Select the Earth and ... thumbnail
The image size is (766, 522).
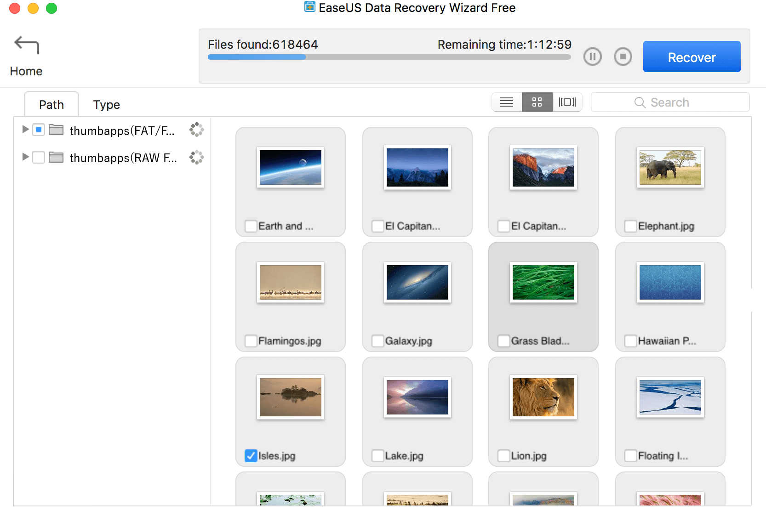coord(291,167)
